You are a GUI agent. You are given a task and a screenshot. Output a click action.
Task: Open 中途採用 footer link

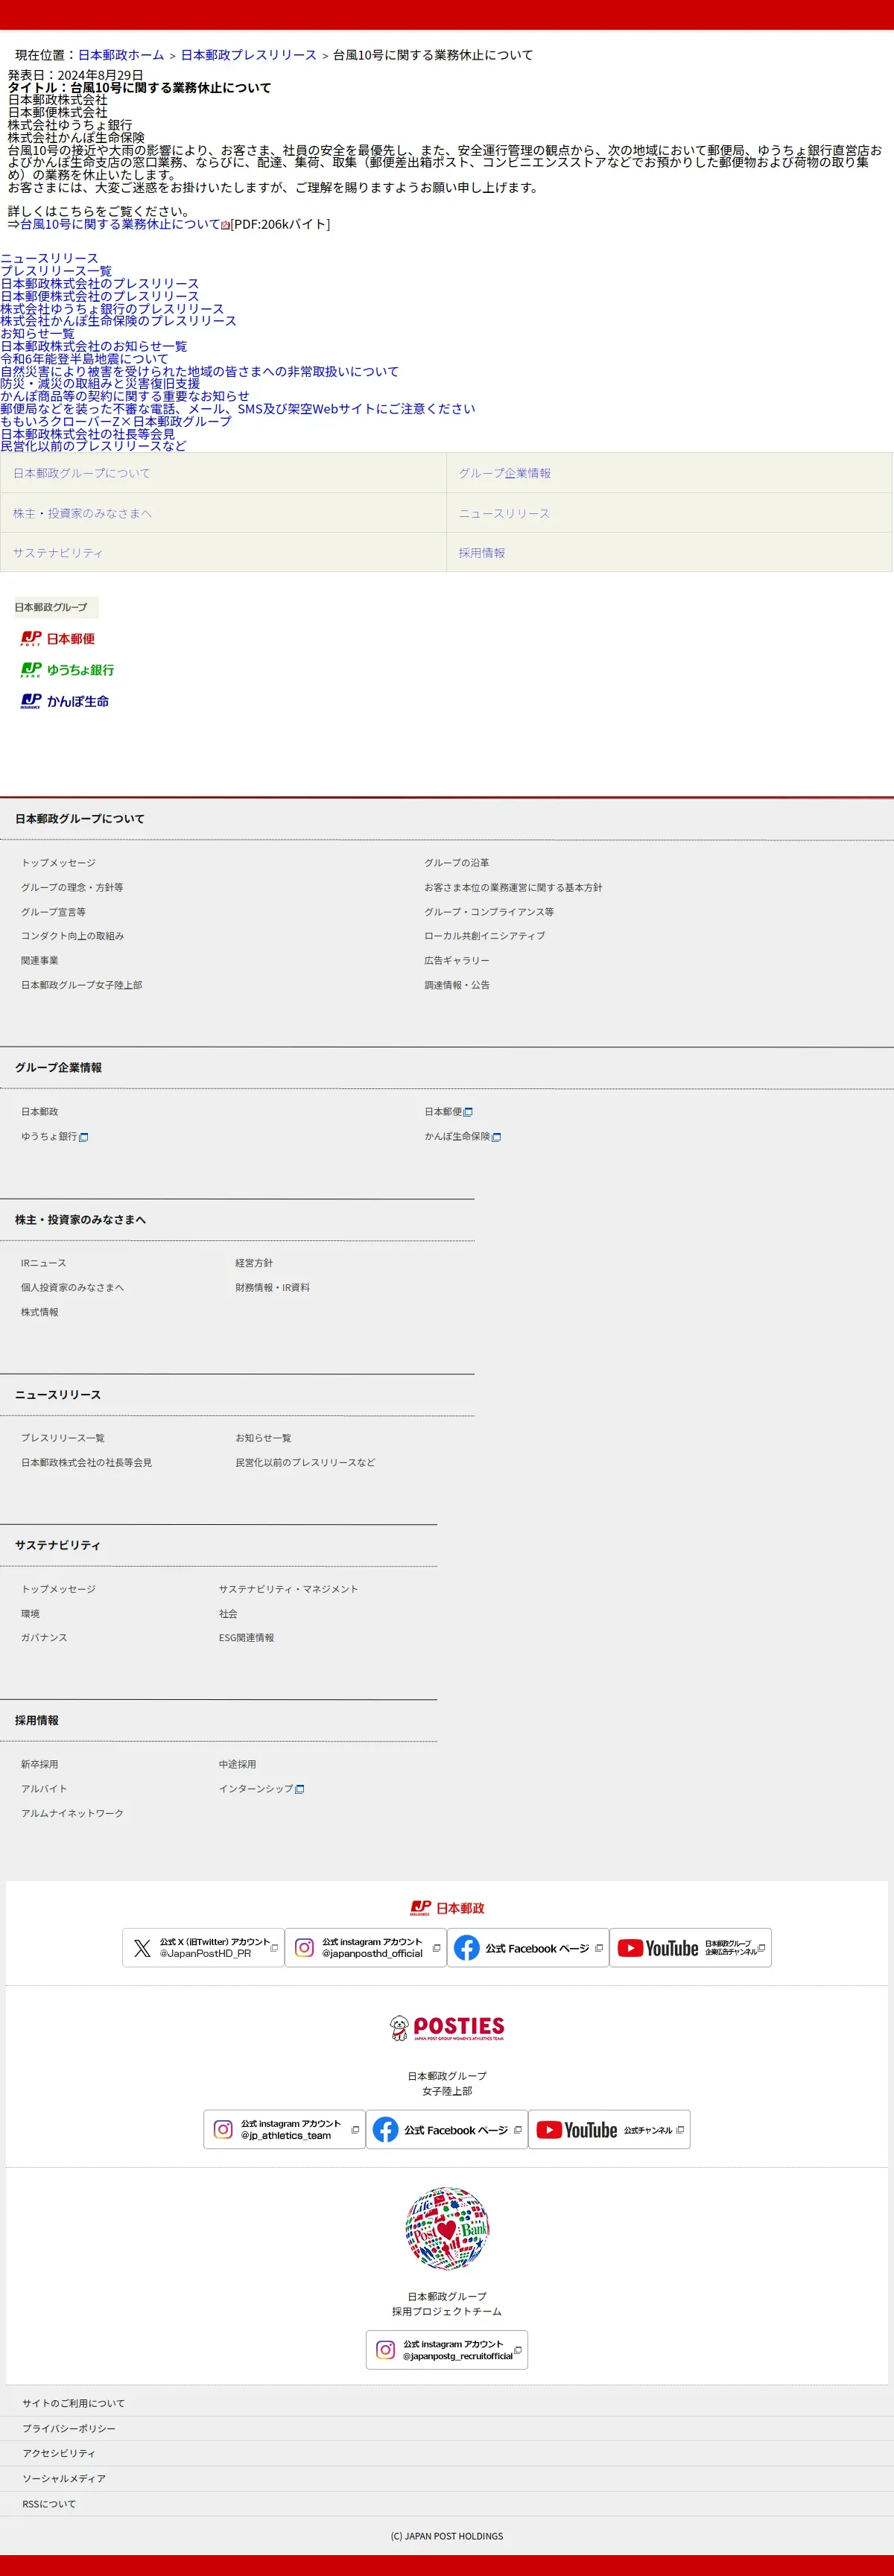(x=238, y=1764)
